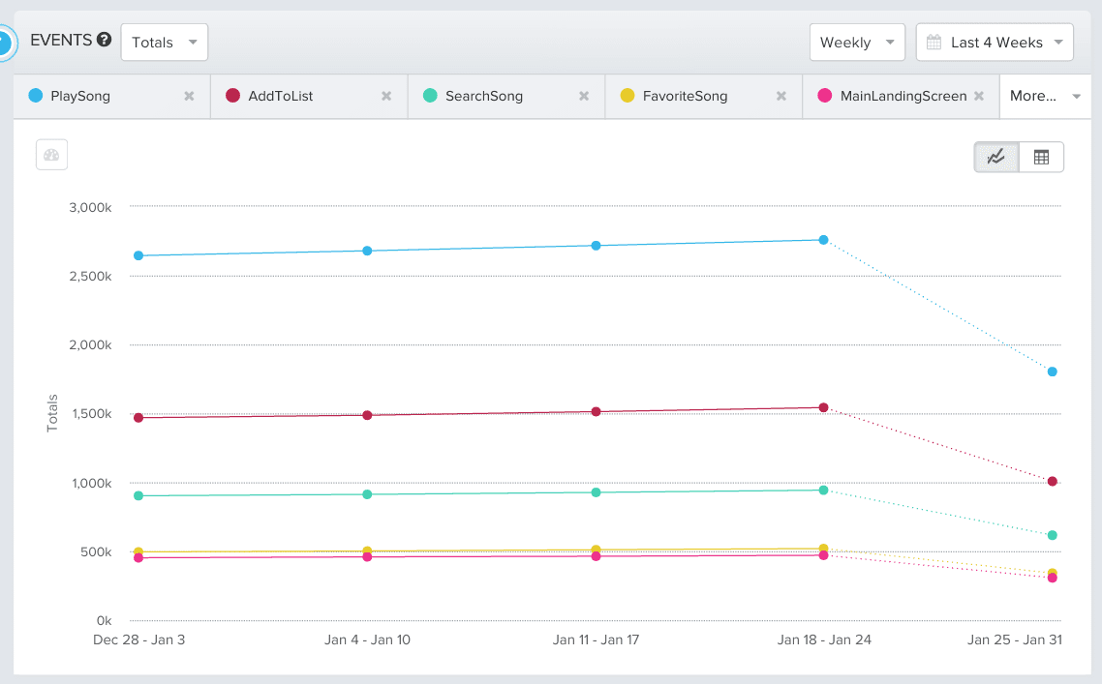Open the Weekly interval dropdown
This screenshot has width=1102, height=684.
(x=856, y=43)
